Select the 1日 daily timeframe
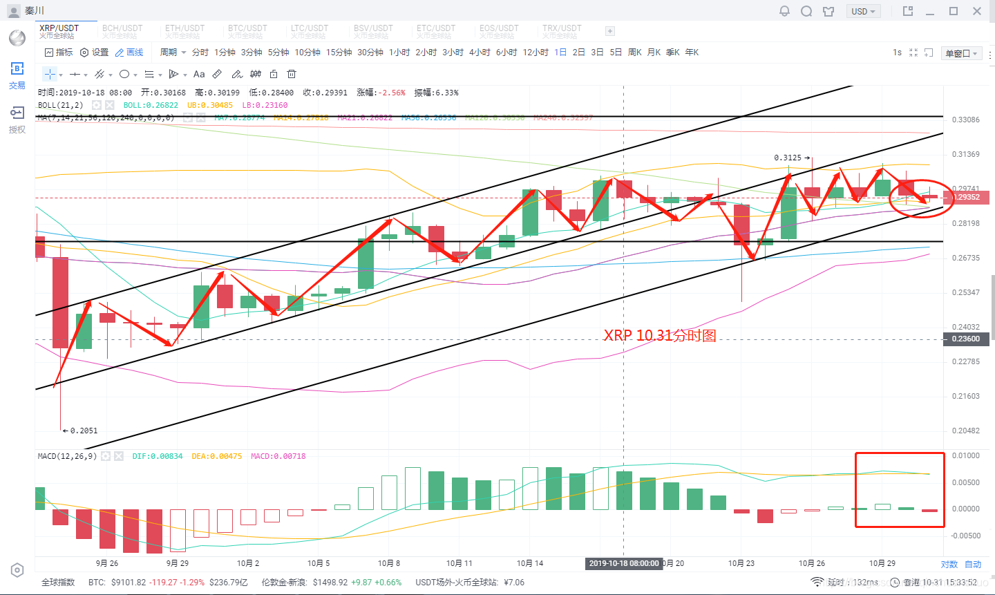This screenshot has height=595, width=995. [560, 53]
